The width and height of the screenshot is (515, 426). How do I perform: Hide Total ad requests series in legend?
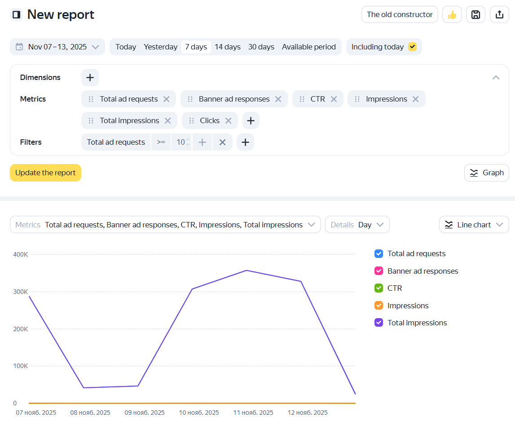tap(379, 254)
